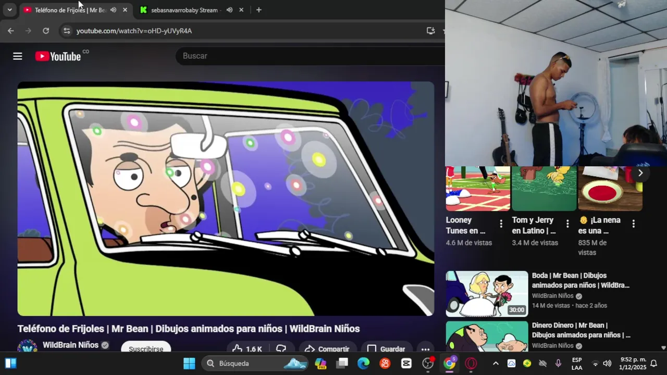
Task: Click the install app icon in address bar
Action: (x=430, y=31)
